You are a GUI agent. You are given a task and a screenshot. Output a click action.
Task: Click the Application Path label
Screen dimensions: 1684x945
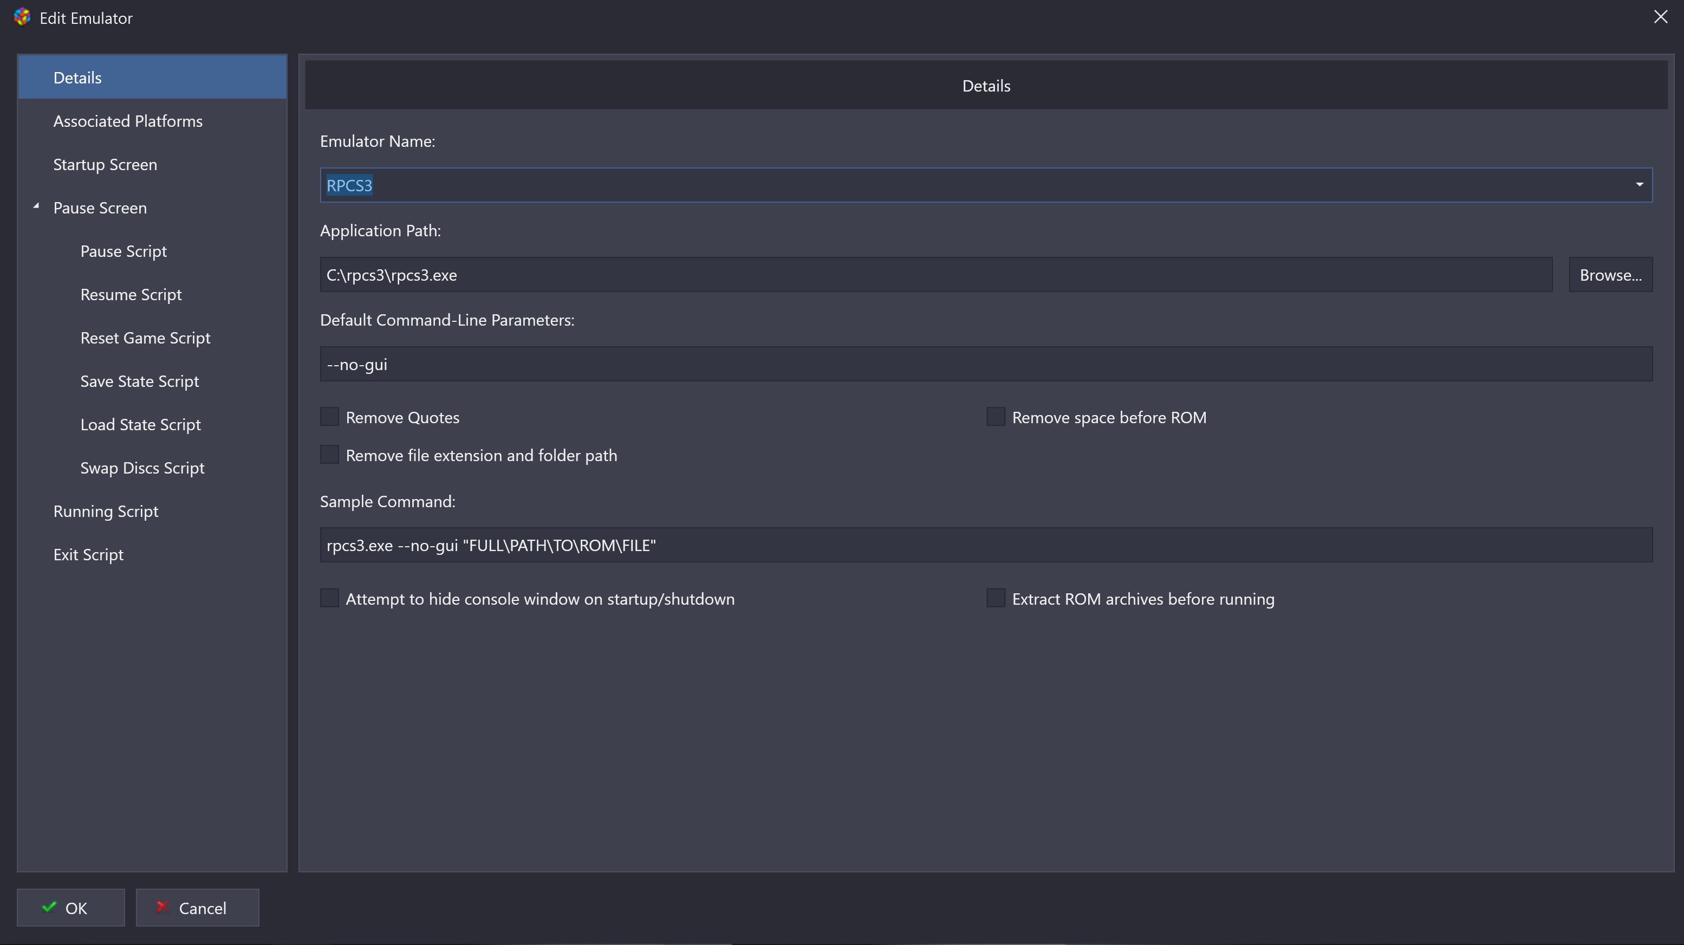[x=380, y=231]
